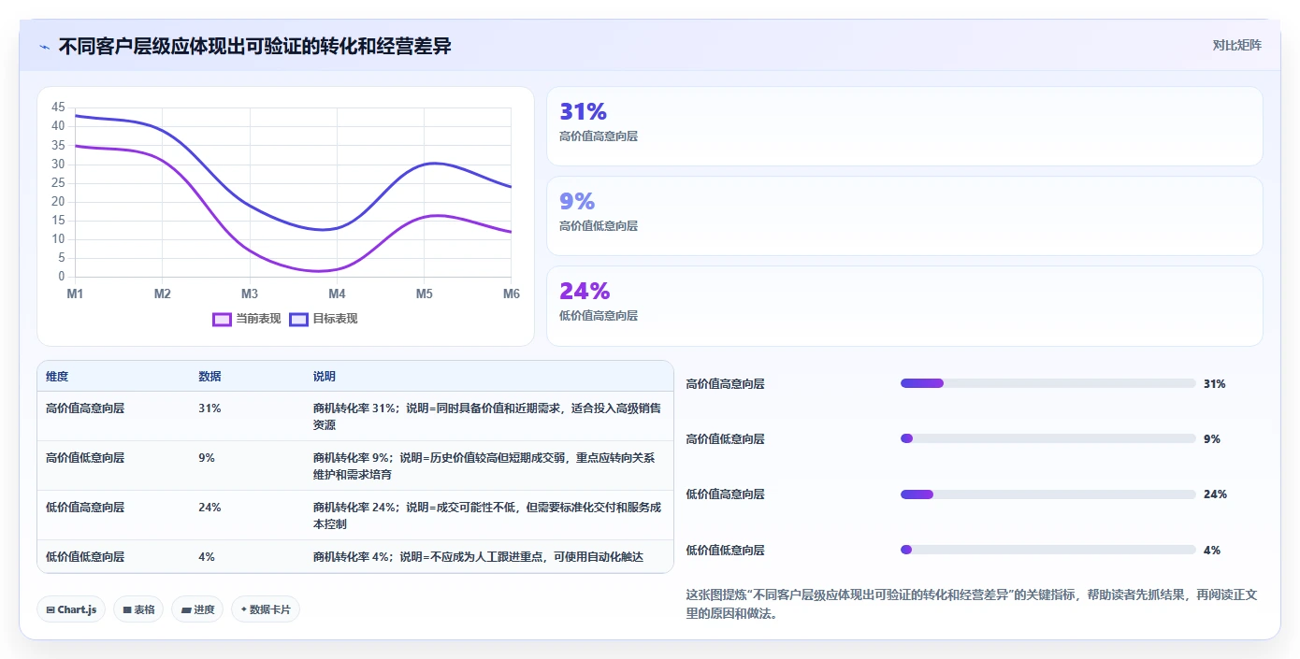Click the 进度 tag chip
The width and height of the screenshot is (1300, 659).
tap(197, 609)
